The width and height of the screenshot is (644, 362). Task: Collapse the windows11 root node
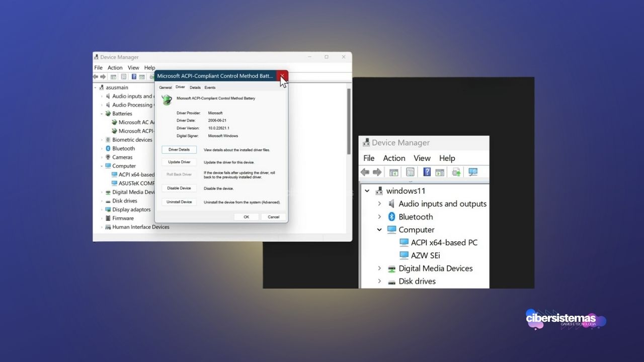point(367,191)
